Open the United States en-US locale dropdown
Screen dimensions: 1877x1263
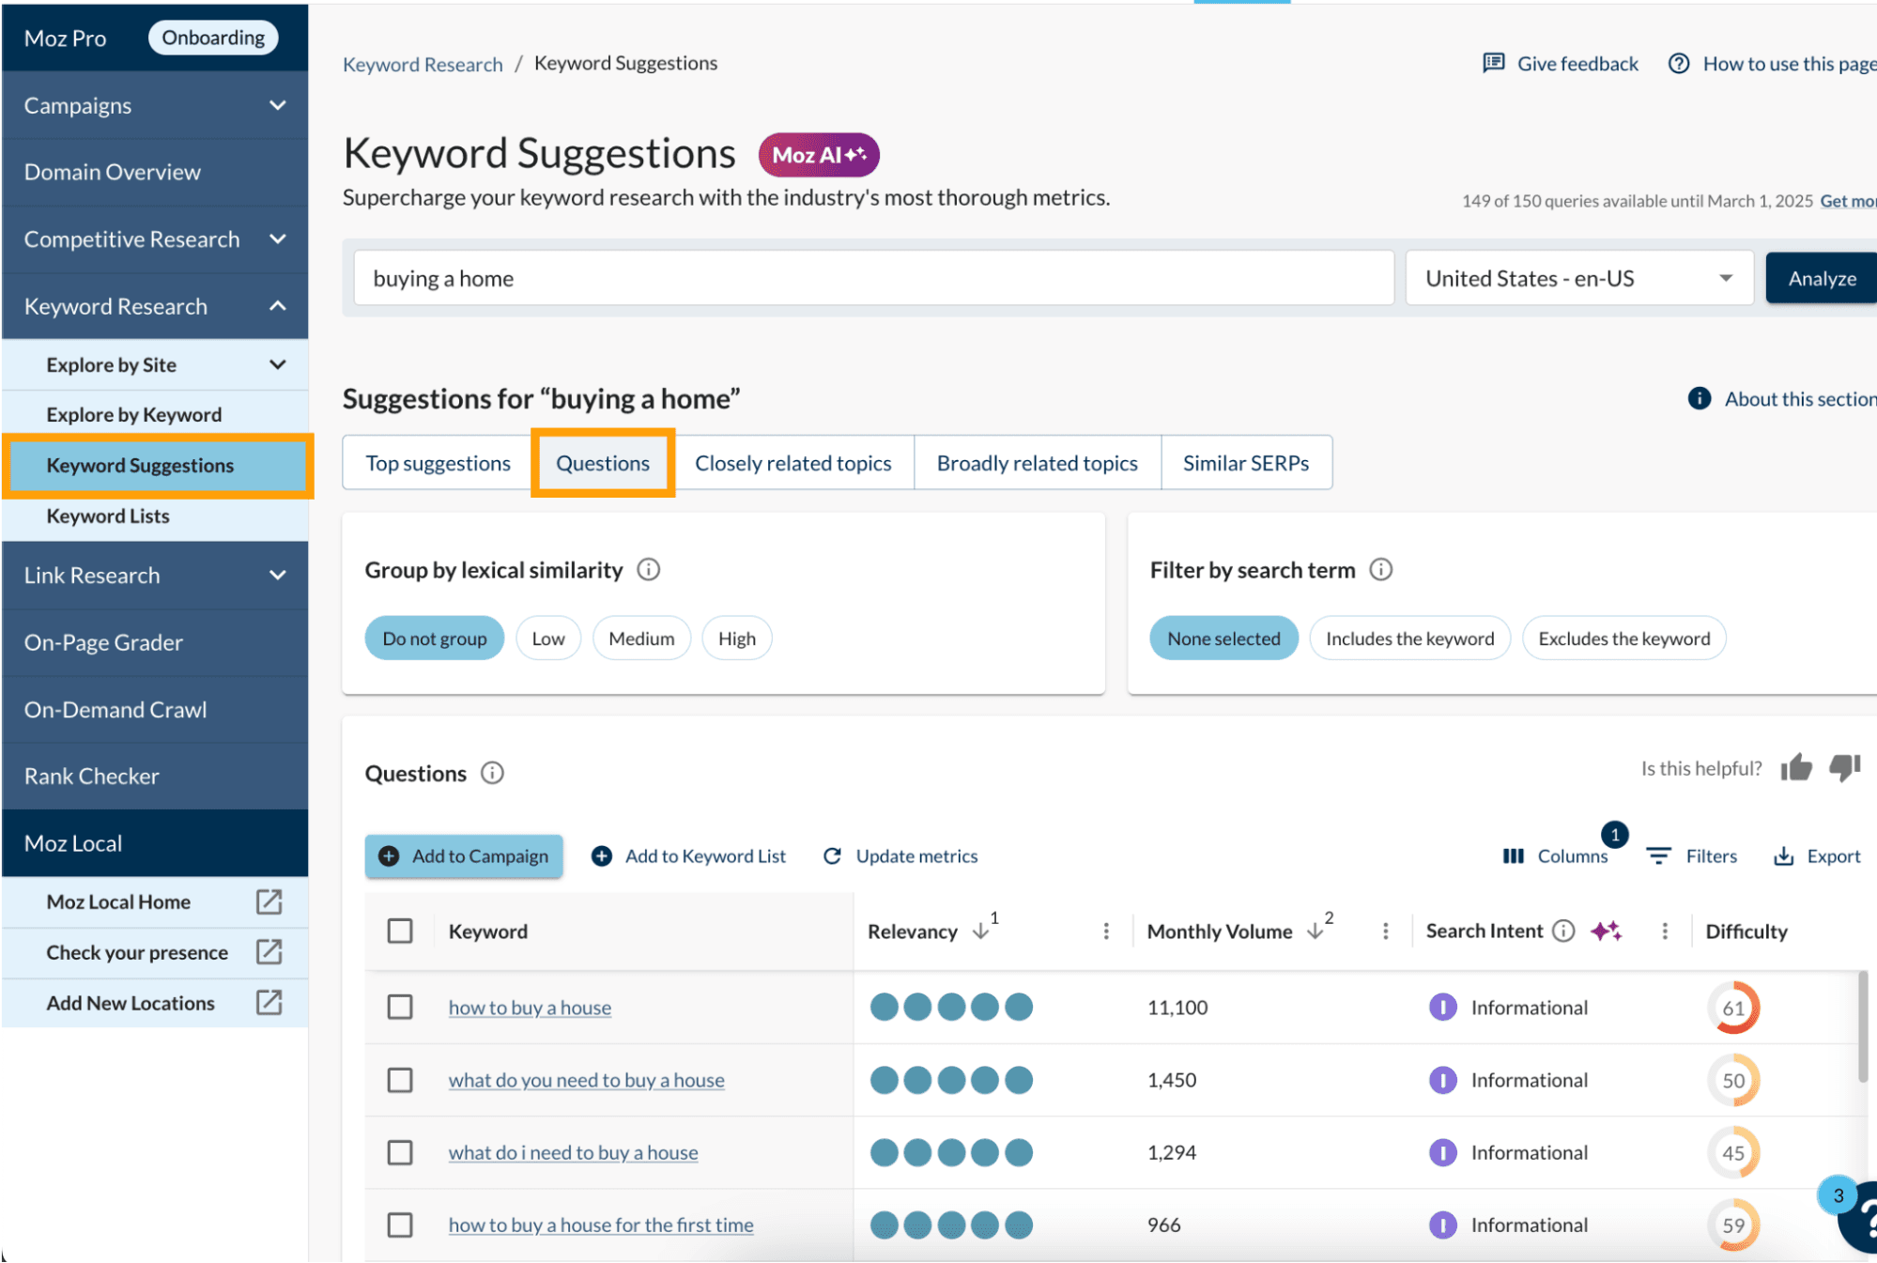click(1578, 277)
